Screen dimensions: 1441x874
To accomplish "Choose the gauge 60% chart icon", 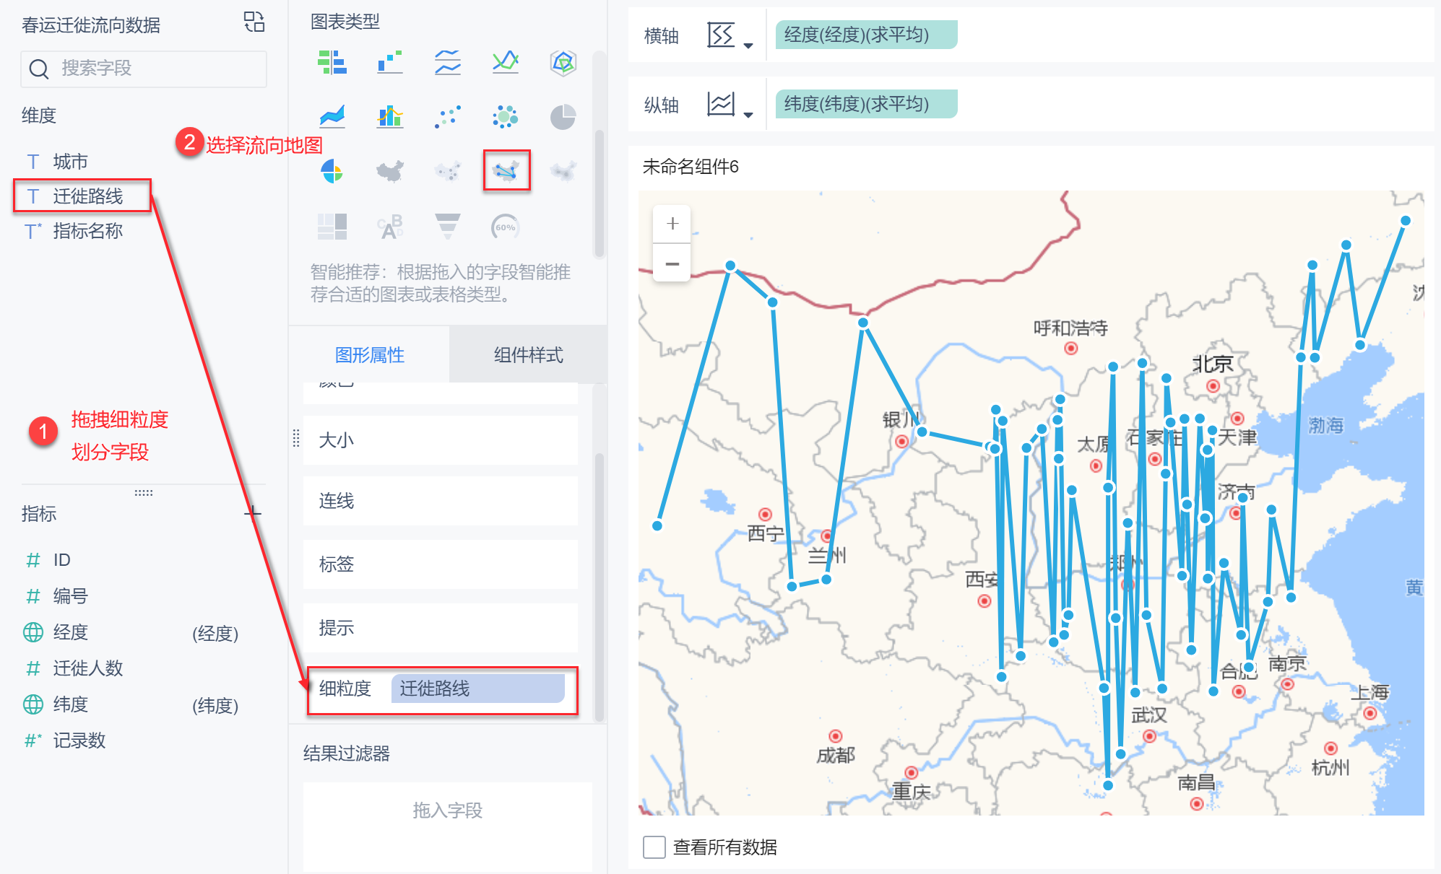I will point(505,227).
